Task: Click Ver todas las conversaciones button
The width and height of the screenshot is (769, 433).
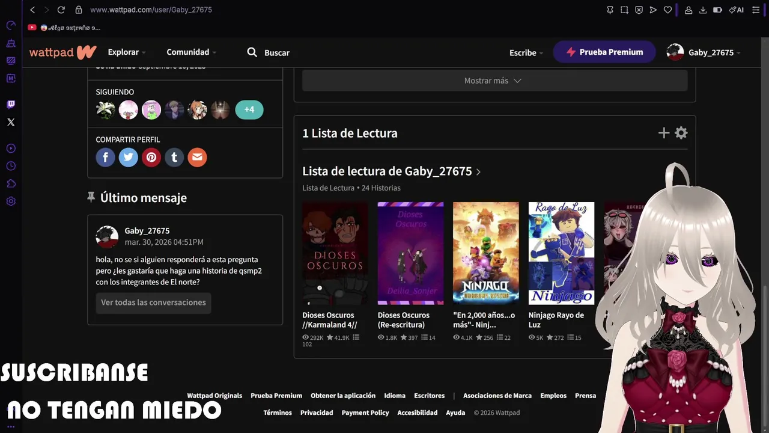Action: click(x=153, y=302)
